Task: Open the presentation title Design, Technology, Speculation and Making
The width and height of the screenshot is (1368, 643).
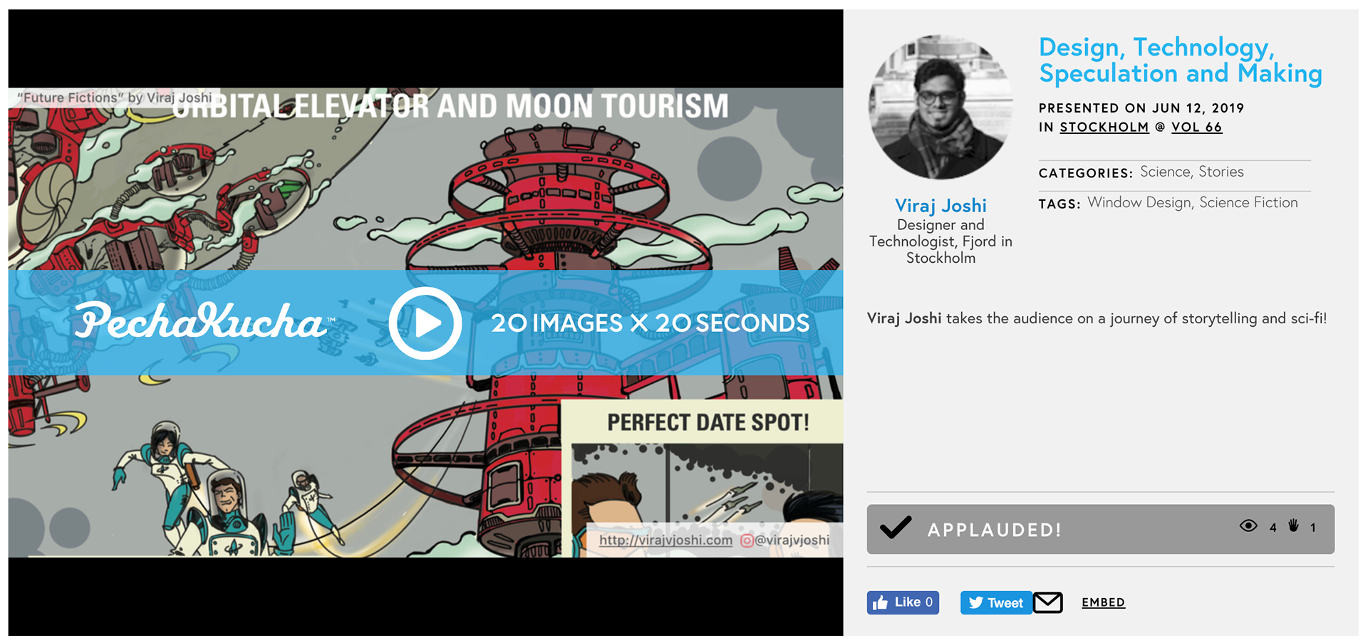Action: coord(1181,61)
